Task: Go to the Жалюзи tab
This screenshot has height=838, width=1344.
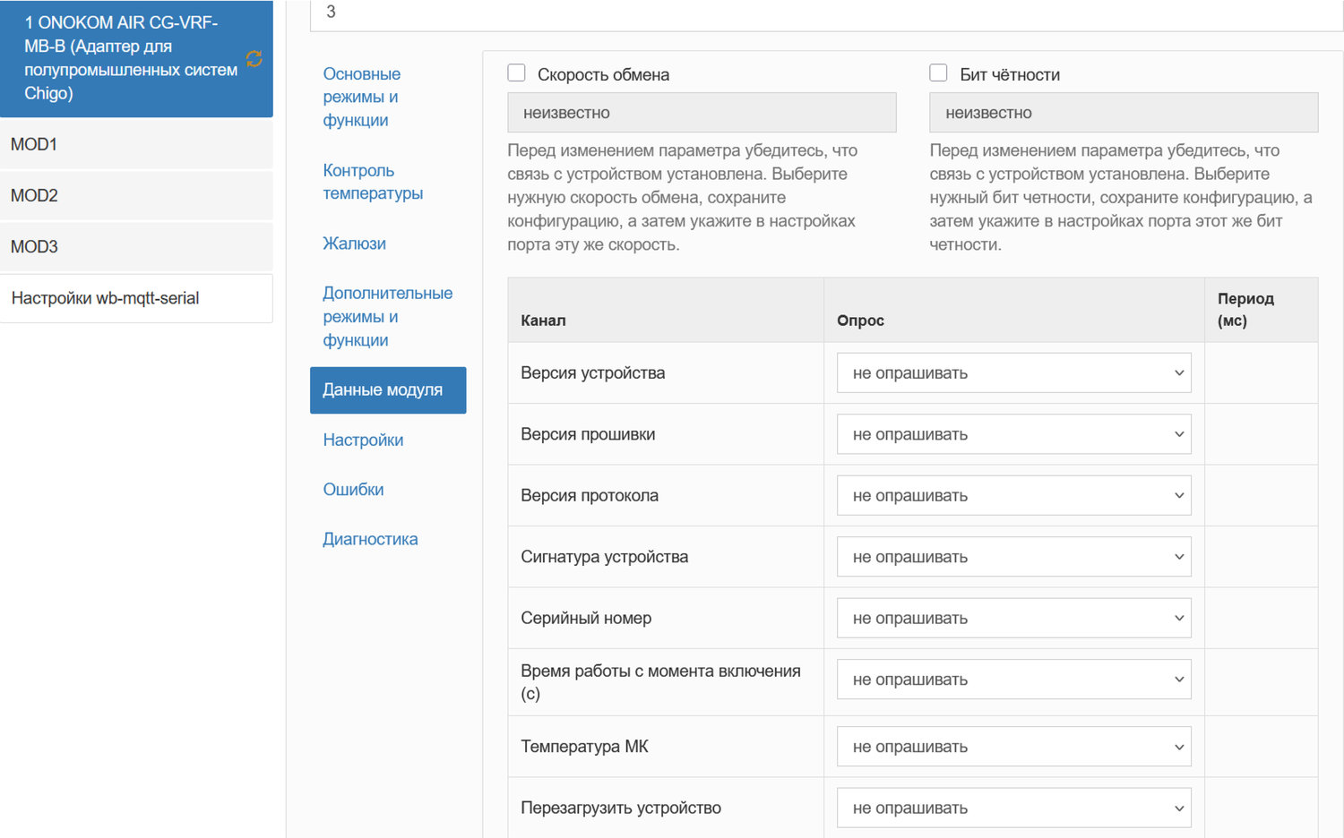Action: tap(355, 244)
